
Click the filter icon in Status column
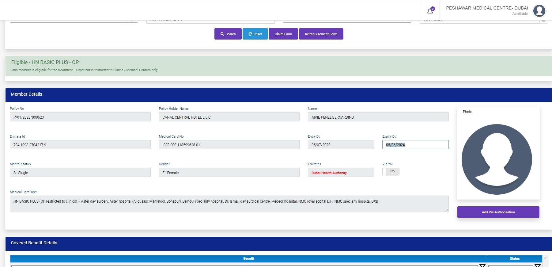[538, 265]
